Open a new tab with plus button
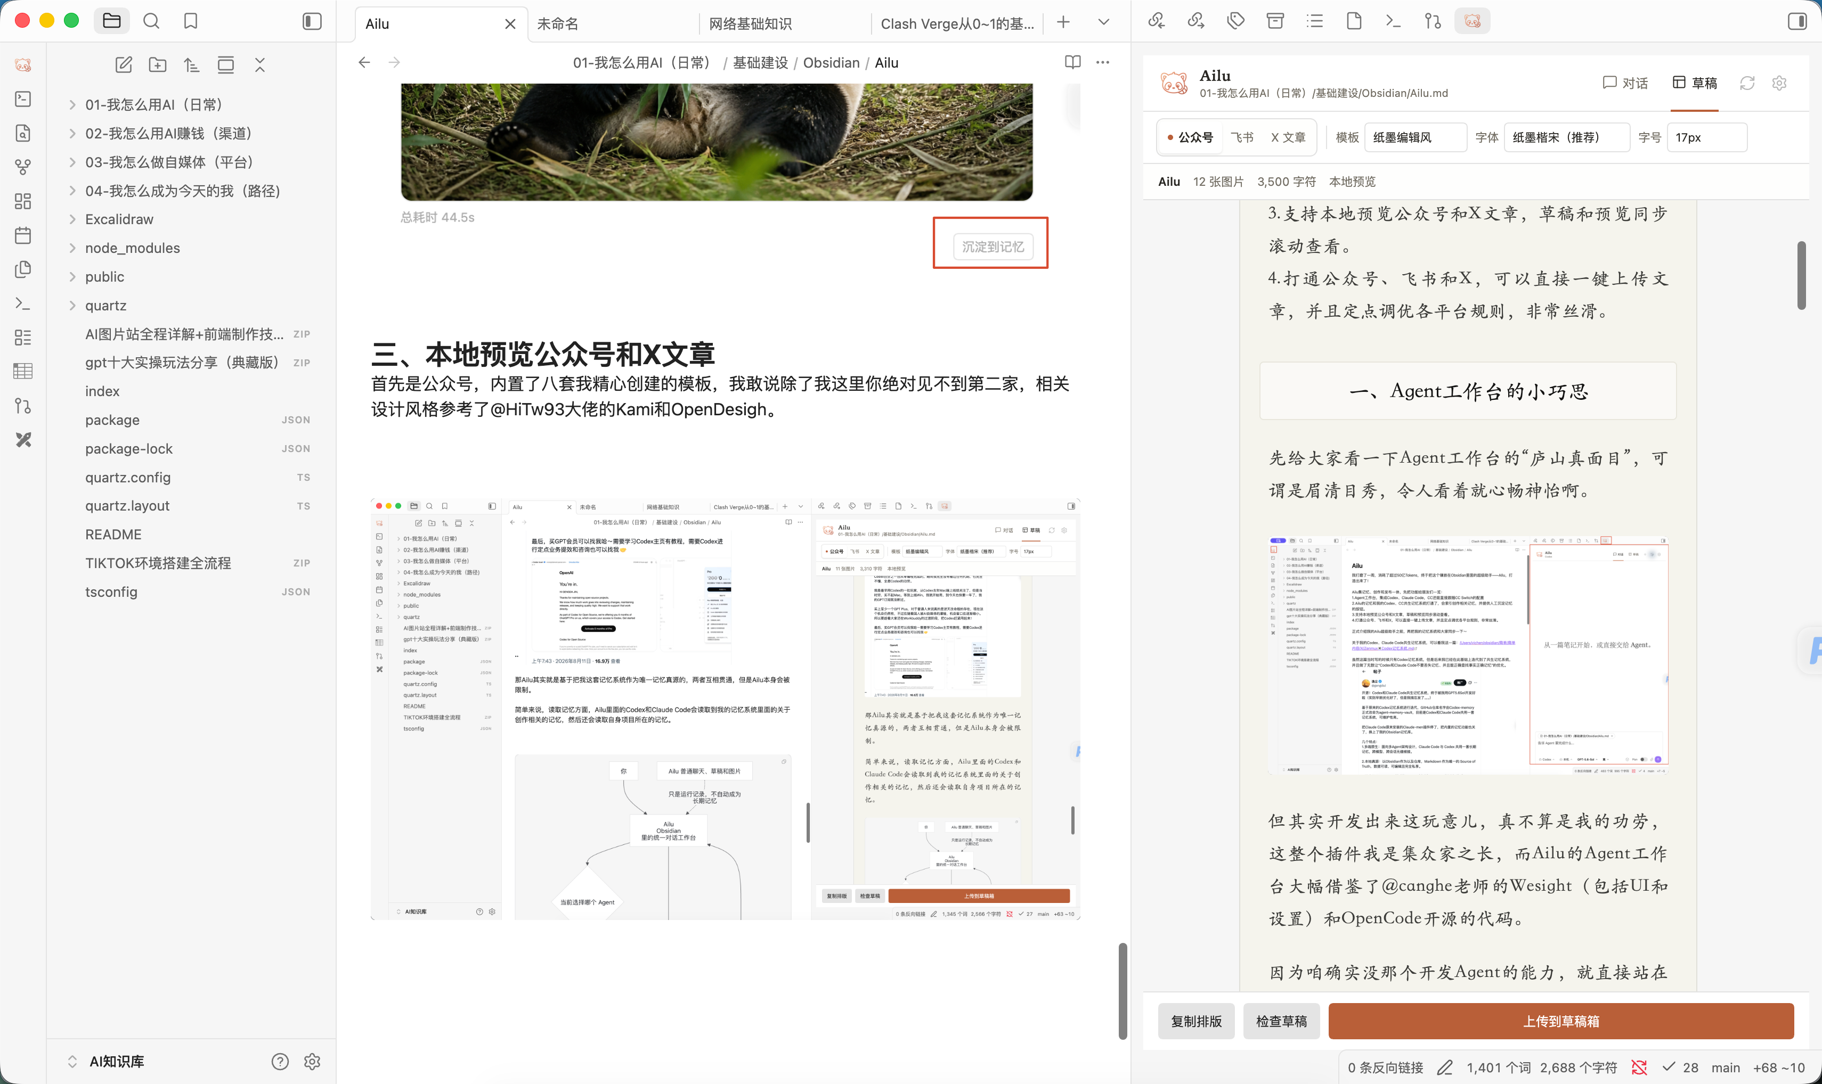Viewport: 1822px width, 1084px height. 1063,22
